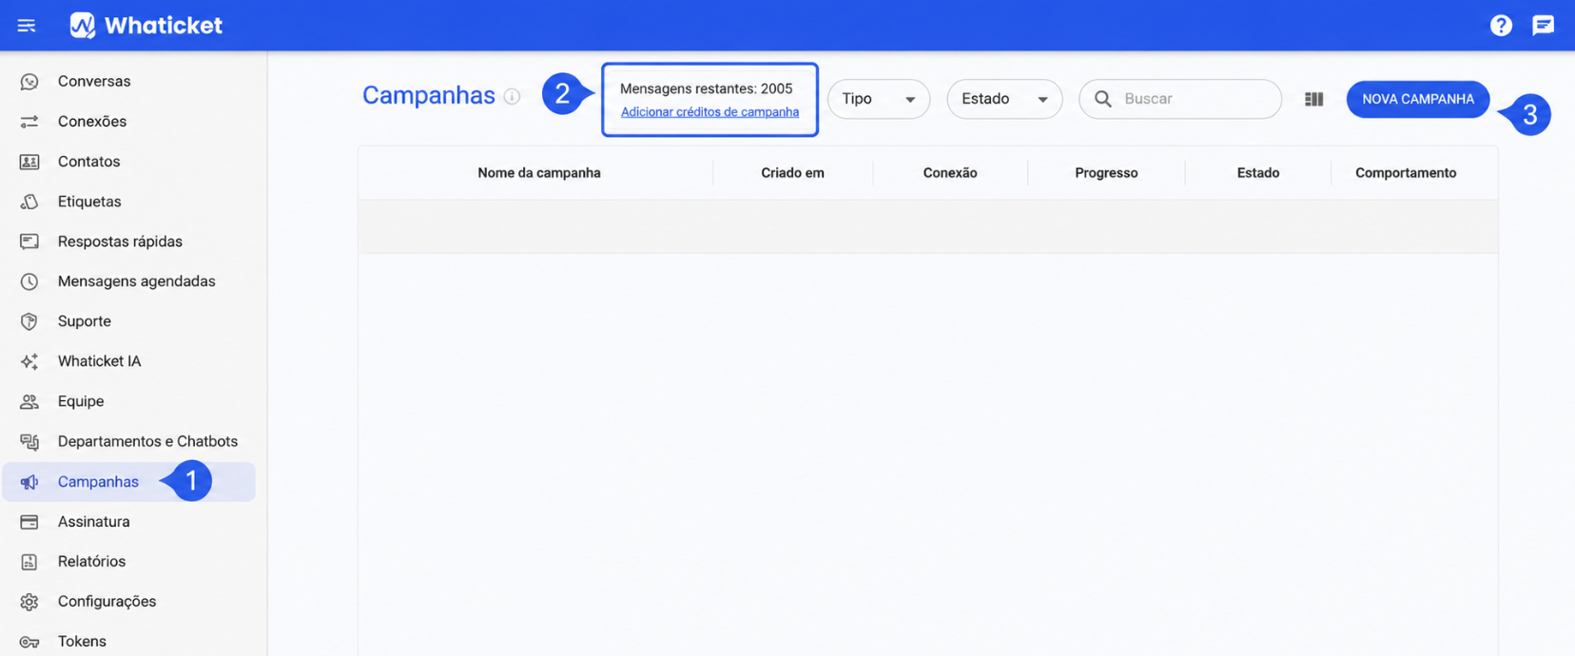The width and height of the screenshot is (1575, 656).
Task: Click the NOVA CAMPANHA button
Action: click(1417, 99)
